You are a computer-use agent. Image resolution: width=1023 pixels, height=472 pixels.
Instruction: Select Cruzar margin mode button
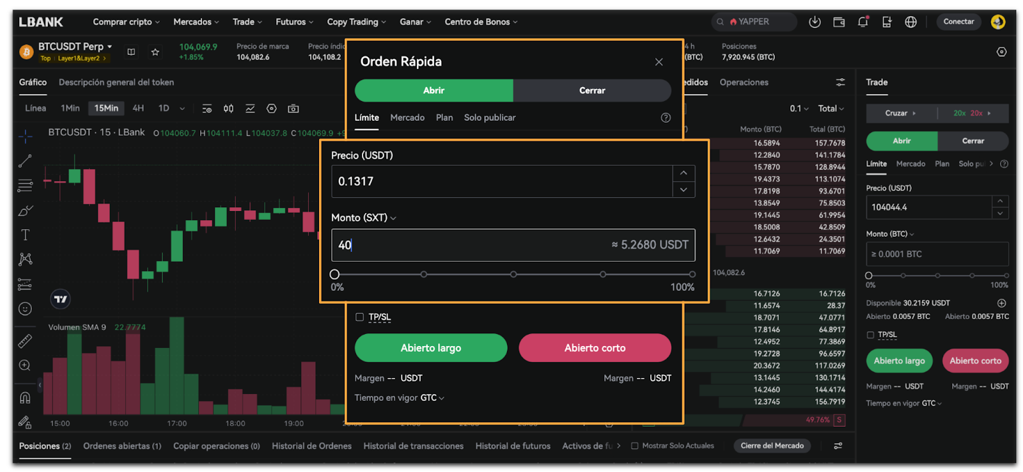(x=901, y=113)
